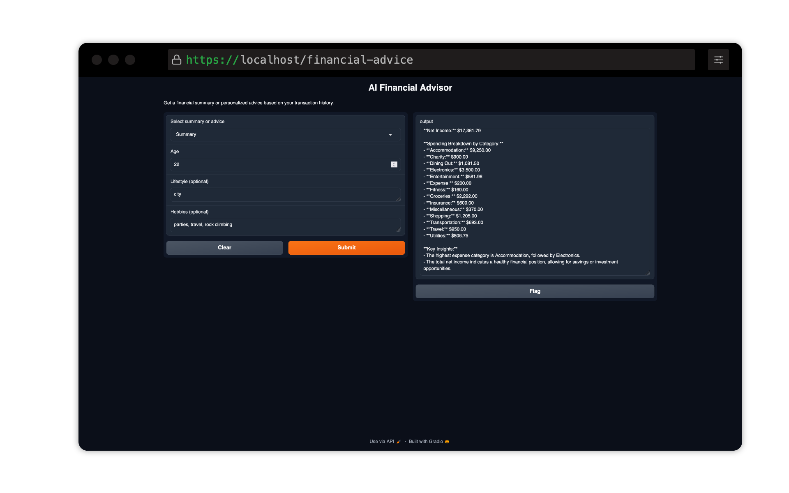
Task: Click the Spending Breakdown by Category heading
Action: pos(463,144)
